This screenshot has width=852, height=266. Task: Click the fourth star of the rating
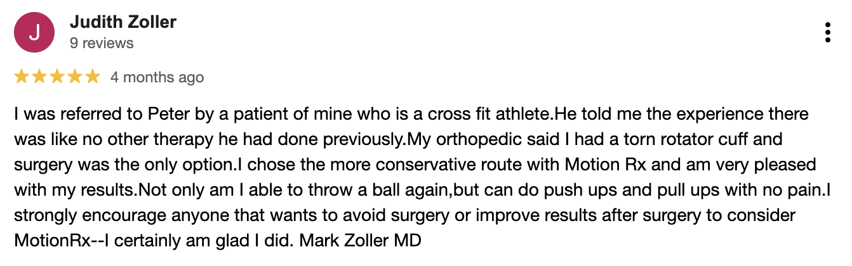point(75,77)
